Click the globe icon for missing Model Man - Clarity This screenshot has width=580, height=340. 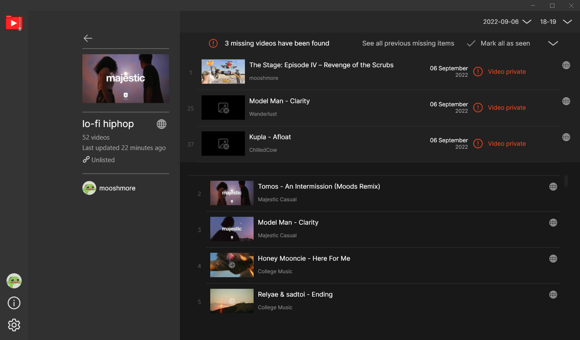566,101
